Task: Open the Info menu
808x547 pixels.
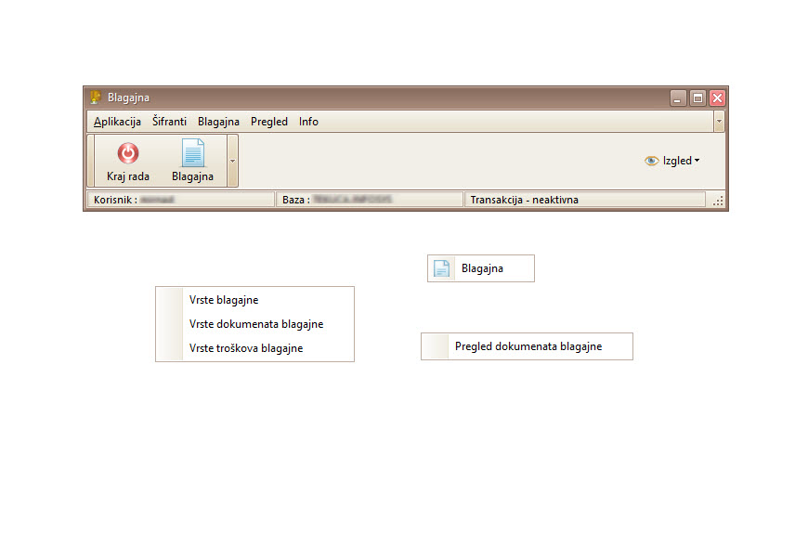Action: pos(308,122)
